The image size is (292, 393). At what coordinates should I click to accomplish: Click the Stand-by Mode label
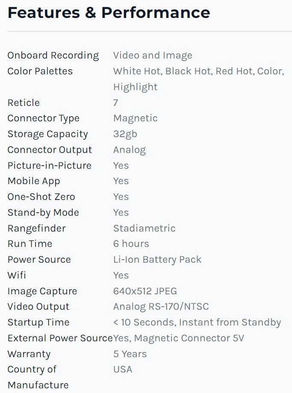(43, 213)
